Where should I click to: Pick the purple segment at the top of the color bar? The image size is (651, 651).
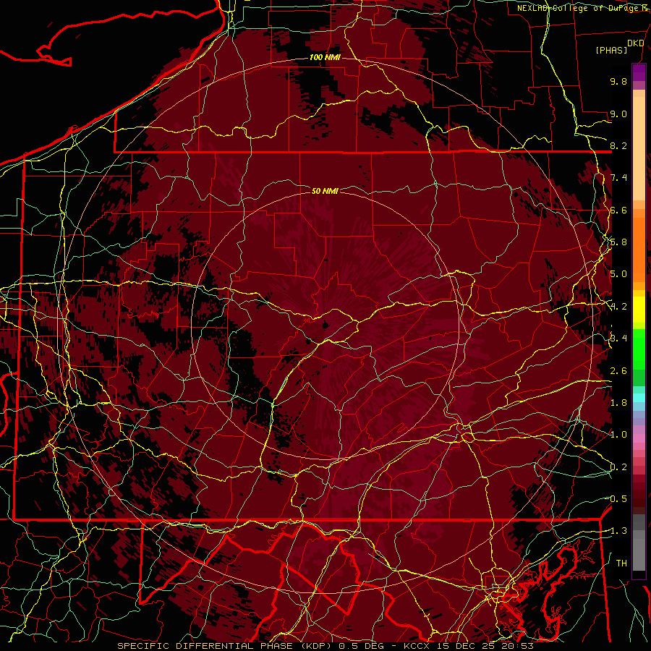[639, 72]
